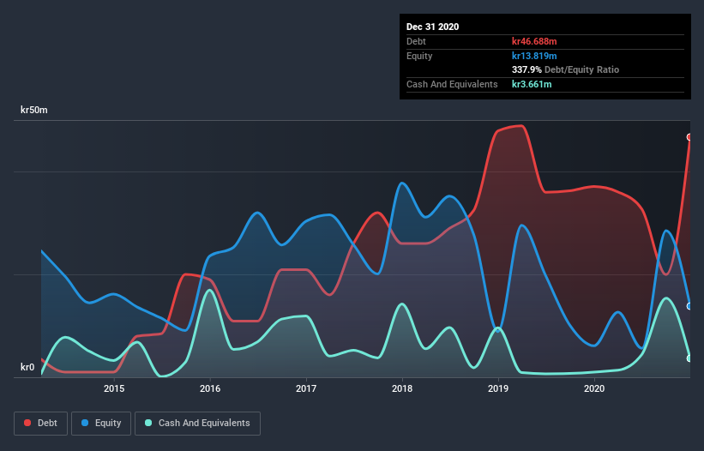Click the 2017 axis label

pos(306,388)
